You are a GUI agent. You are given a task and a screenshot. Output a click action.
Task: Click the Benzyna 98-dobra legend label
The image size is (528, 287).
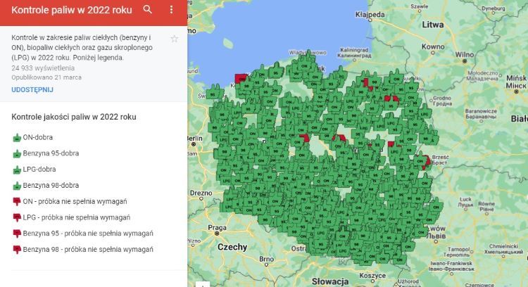[x=51, y=186]
